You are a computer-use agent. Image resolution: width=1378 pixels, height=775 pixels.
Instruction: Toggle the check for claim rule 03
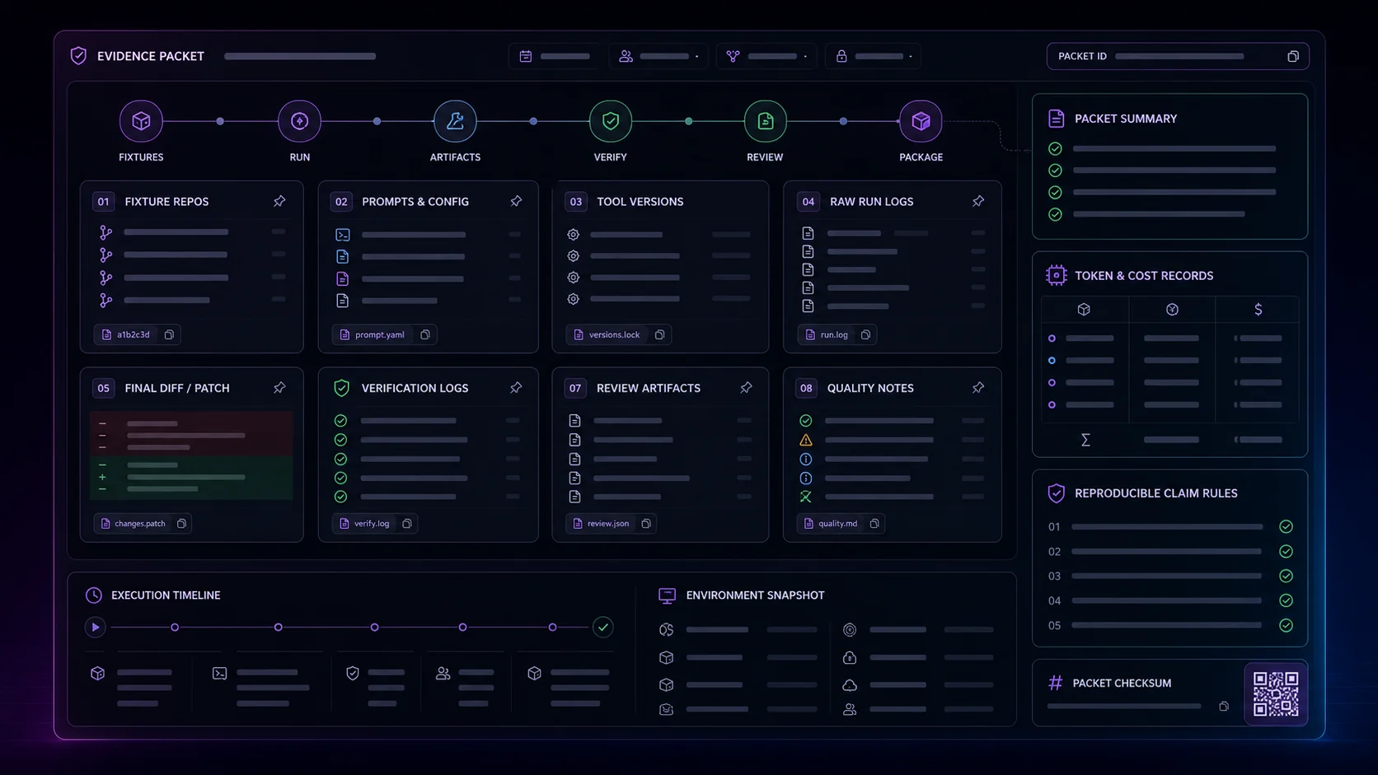pyautogui.click(x=1286, y=576)
